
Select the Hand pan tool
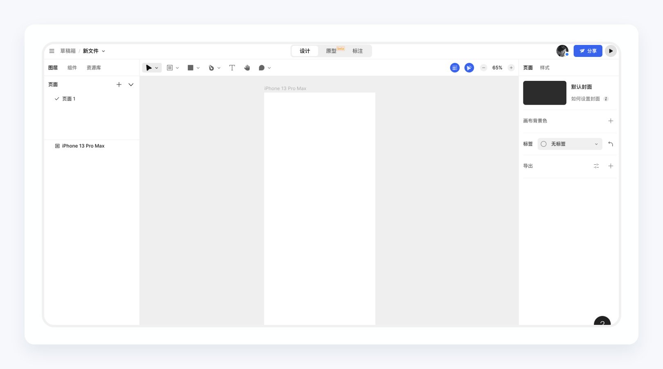click(247, 68)
